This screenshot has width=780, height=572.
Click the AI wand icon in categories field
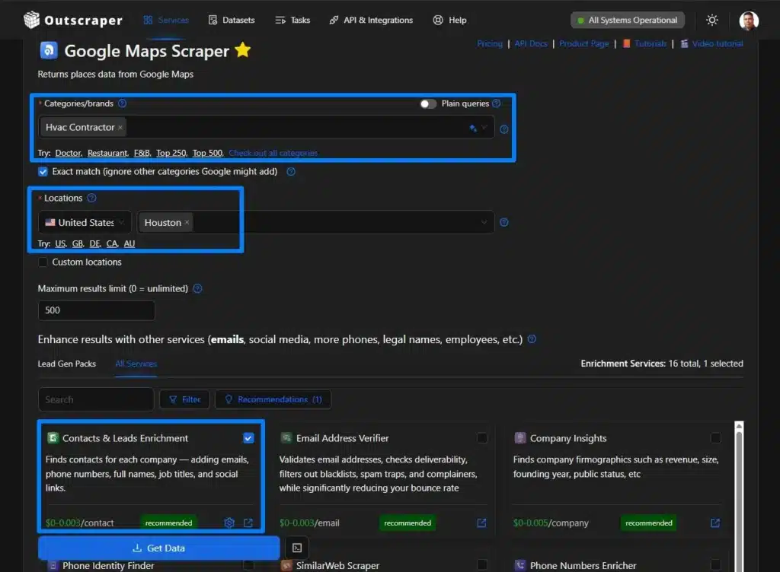pos(474,129)
